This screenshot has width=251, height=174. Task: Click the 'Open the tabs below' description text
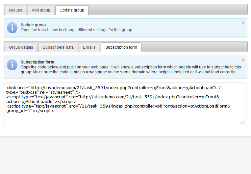point(77,30)
